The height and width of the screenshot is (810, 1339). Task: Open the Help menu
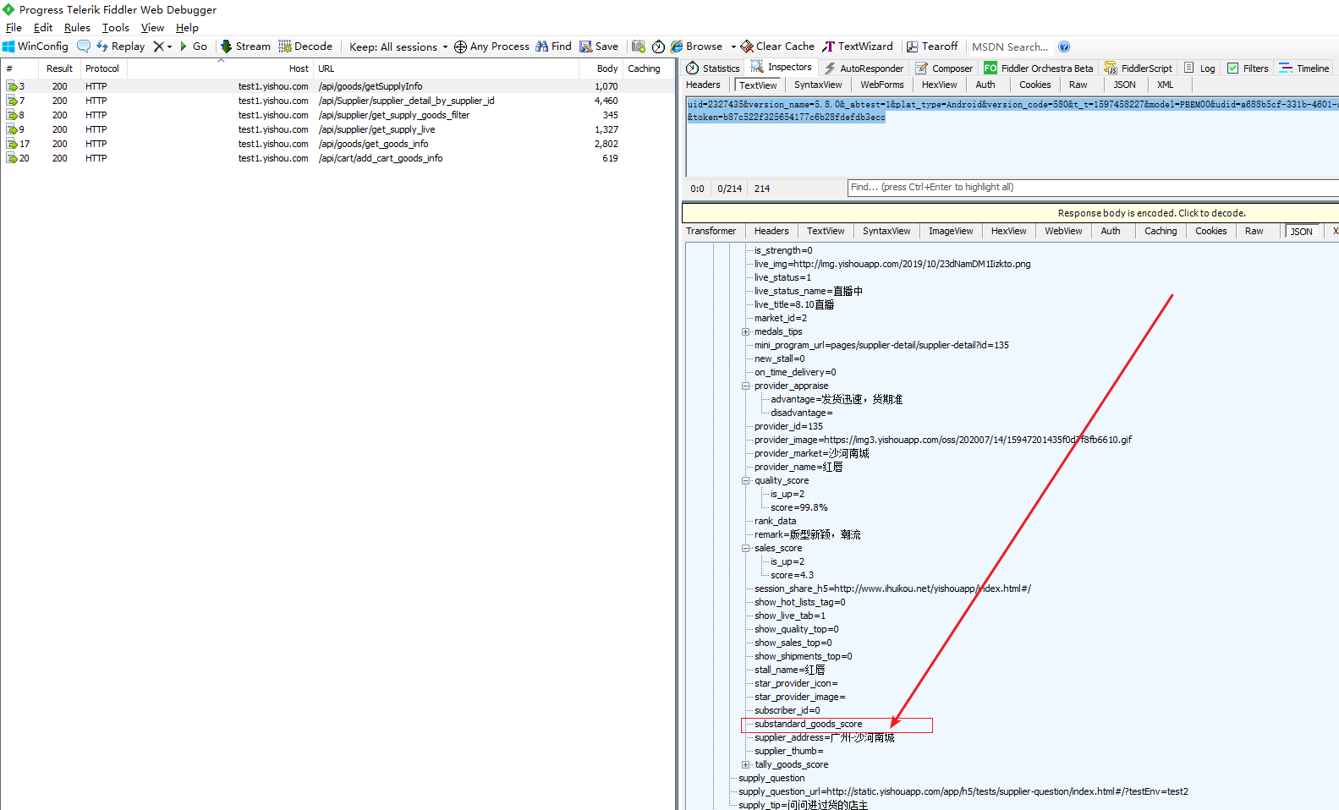187,28
